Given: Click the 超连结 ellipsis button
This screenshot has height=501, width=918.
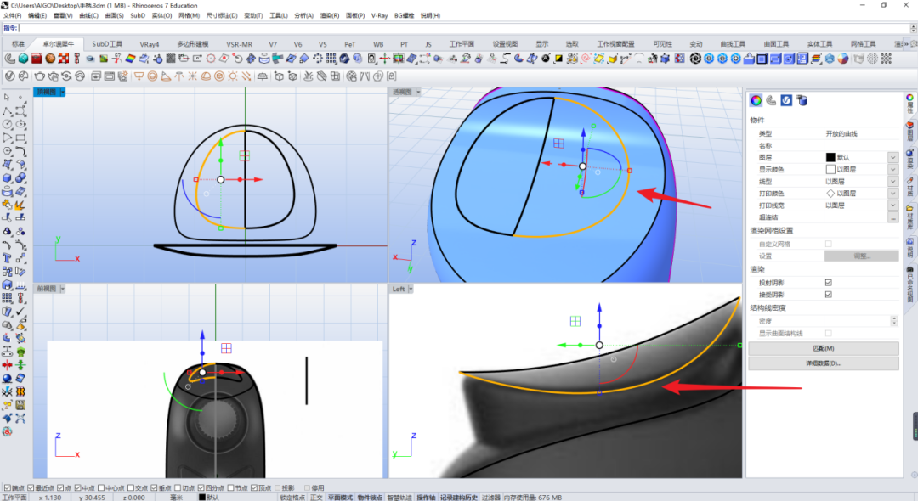Looking at the screenshot, I should coord(892,217).
